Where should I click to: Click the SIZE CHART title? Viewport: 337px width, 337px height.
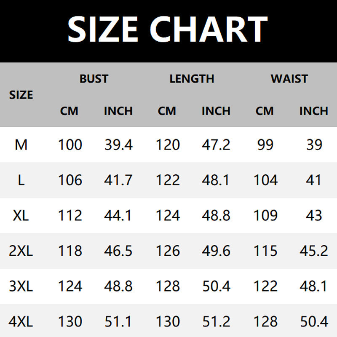[168, 29]
